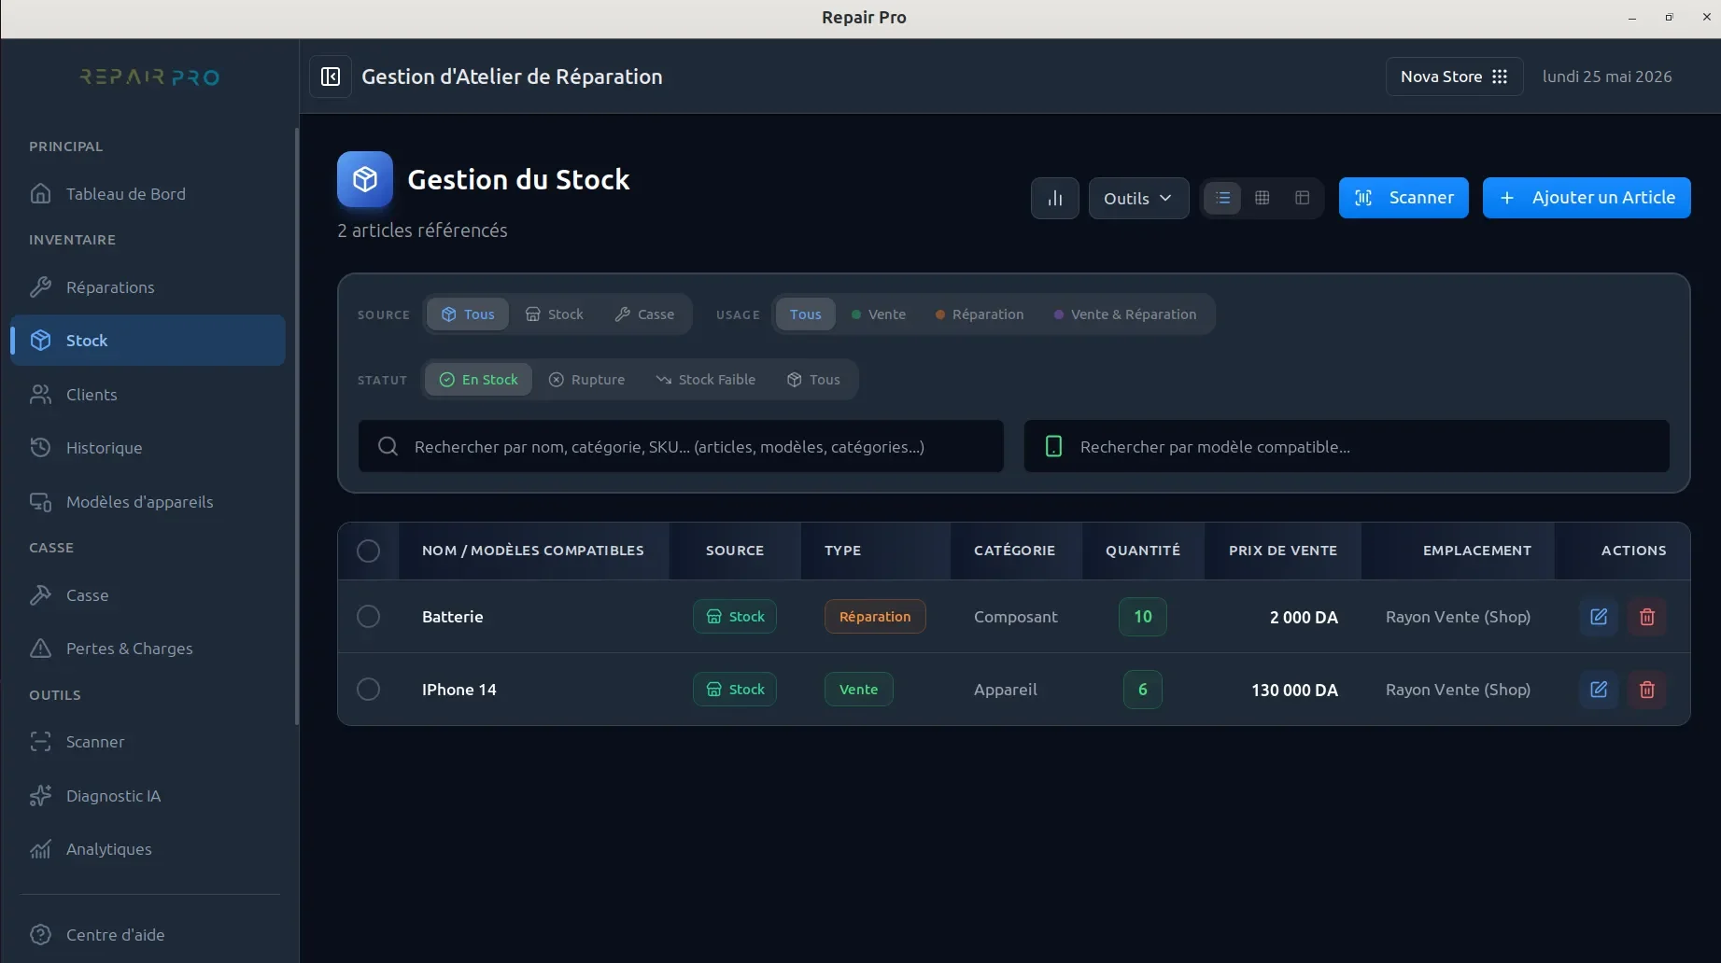Edit the Batterie article
The height and width of the screenshot is (963, 1721).
(x=1599, y=617)
